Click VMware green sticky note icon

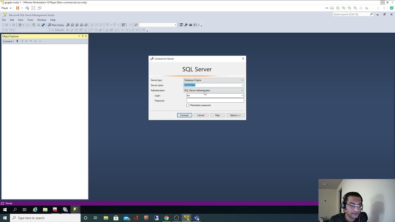click(392, 8)
